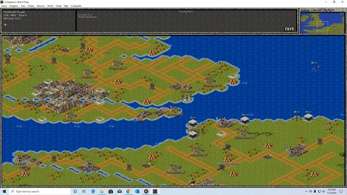
Task: Open the Kingdom menu
Action: (14, 6)
